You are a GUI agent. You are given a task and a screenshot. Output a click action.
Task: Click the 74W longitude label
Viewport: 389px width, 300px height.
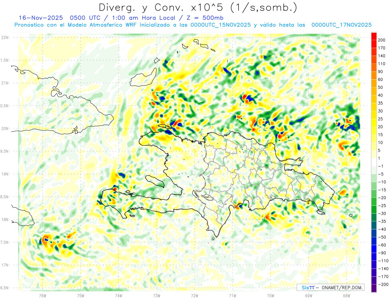coord(118,296)
